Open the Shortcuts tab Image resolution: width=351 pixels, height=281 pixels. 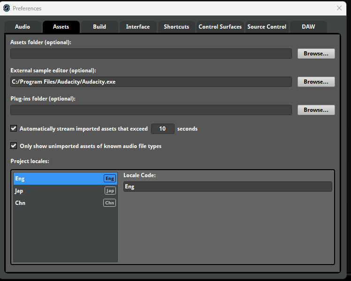click(176, 27)
